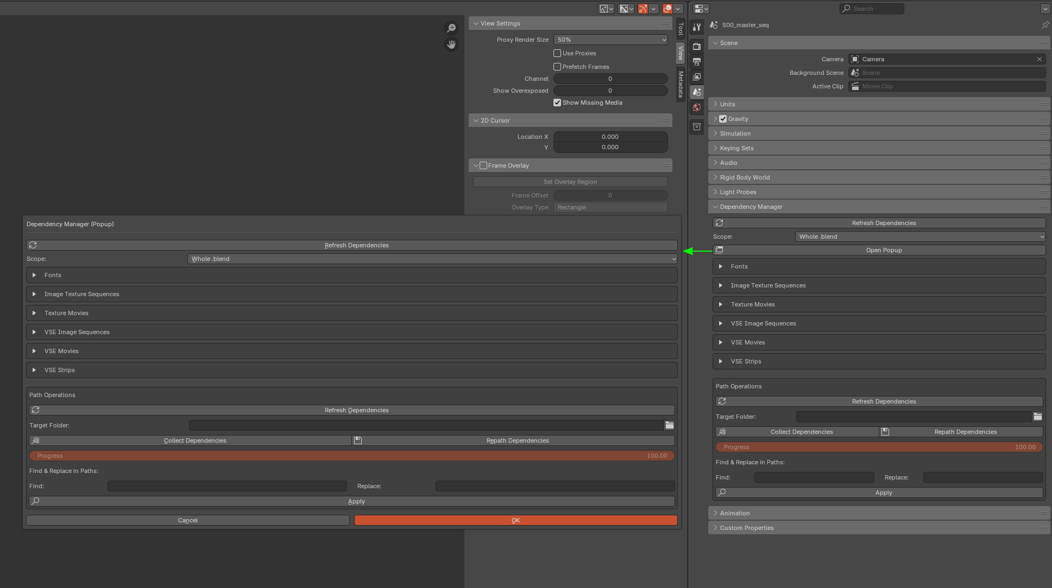This screenshot has height=588, width=1052.
Task: Click the Search field in the properties header
Action: click(872, 9)
